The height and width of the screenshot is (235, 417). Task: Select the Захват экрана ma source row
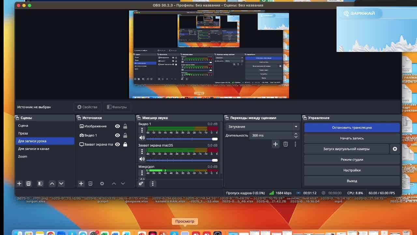pyautogui.click(x=105, y=144)
